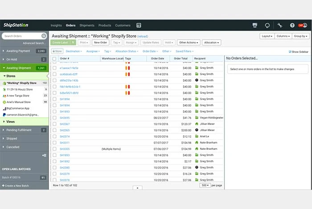Tick the checkbox for order SH2074

(x=54, y=137)
